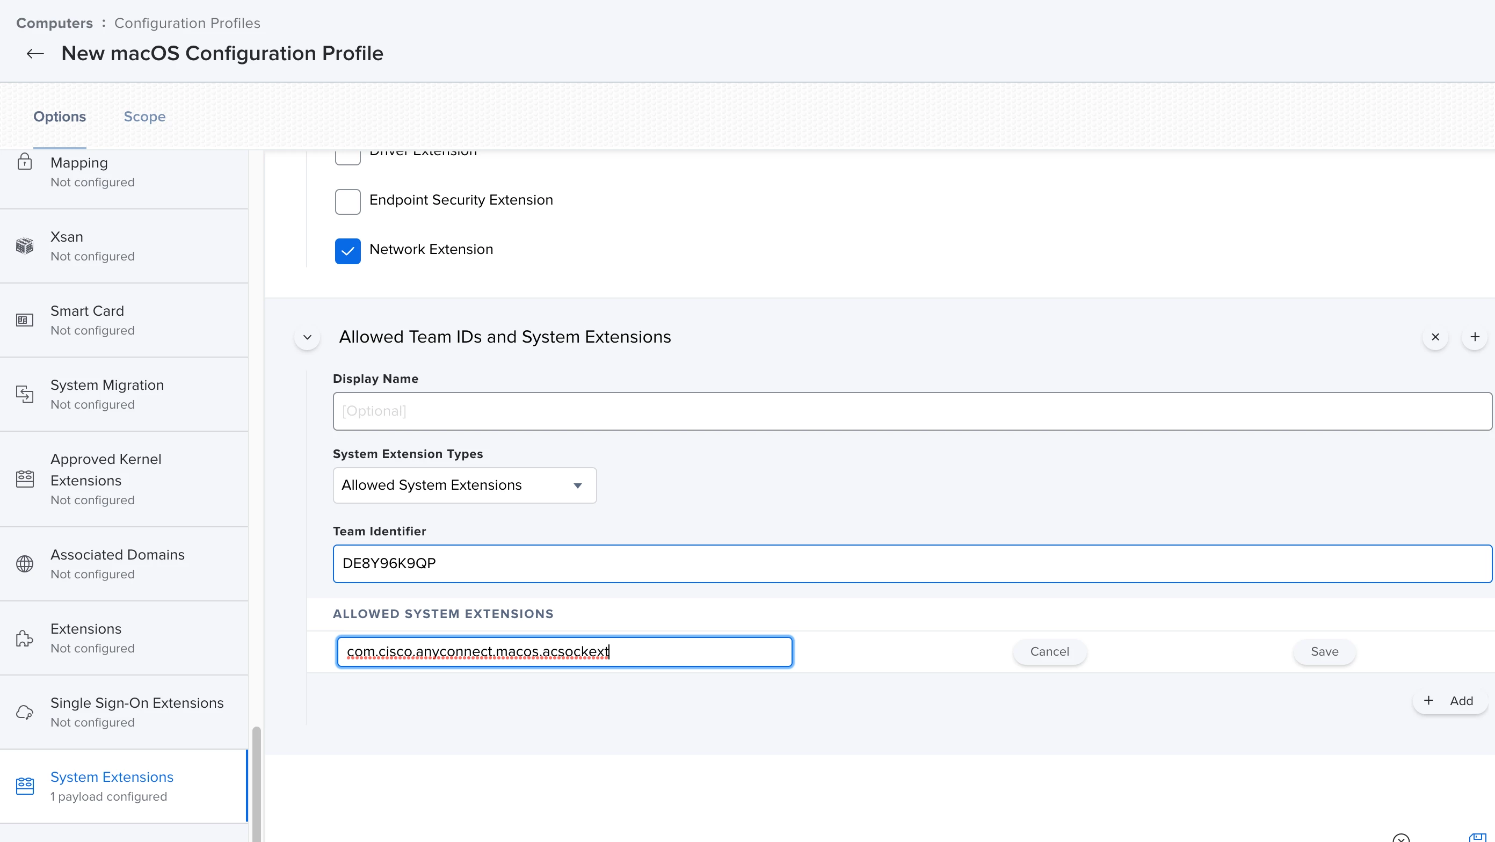Add another Team ID section with plus icon
Viewport: 1495px width, 842px height.
click(1474, 337)
